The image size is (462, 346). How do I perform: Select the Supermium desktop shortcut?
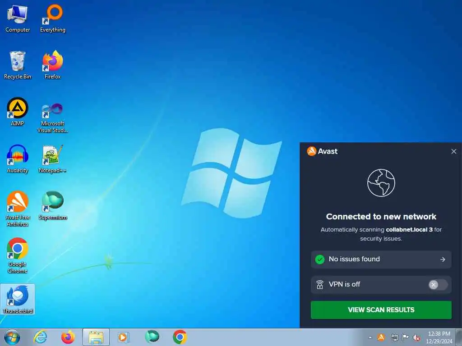click(53, 206)
